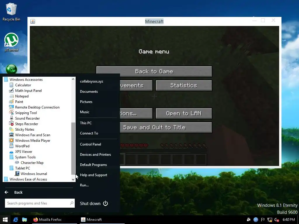Click the Windows Start button
Viewport: 299px width, 224px height.
pos(5,220)
